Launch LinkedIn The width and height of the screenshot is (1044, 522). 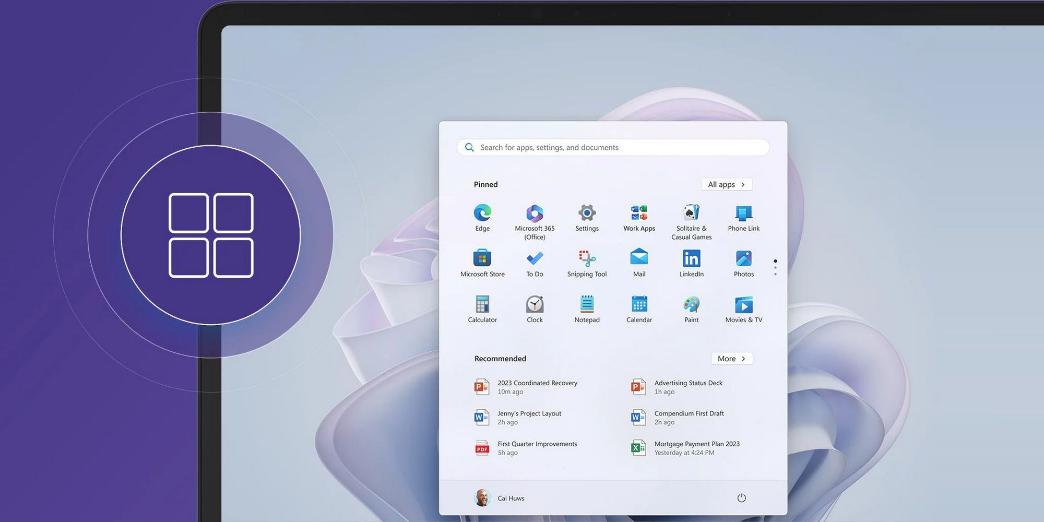point(691,263)
